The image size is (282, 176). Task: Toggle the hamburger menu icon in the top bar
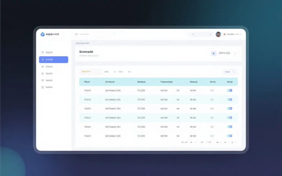76,34
